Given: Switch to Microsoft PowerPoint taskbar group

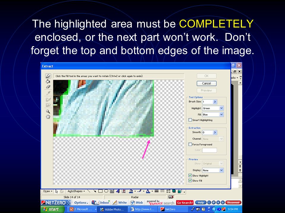Looking at the screenshot, I should [x=83, y=209].
